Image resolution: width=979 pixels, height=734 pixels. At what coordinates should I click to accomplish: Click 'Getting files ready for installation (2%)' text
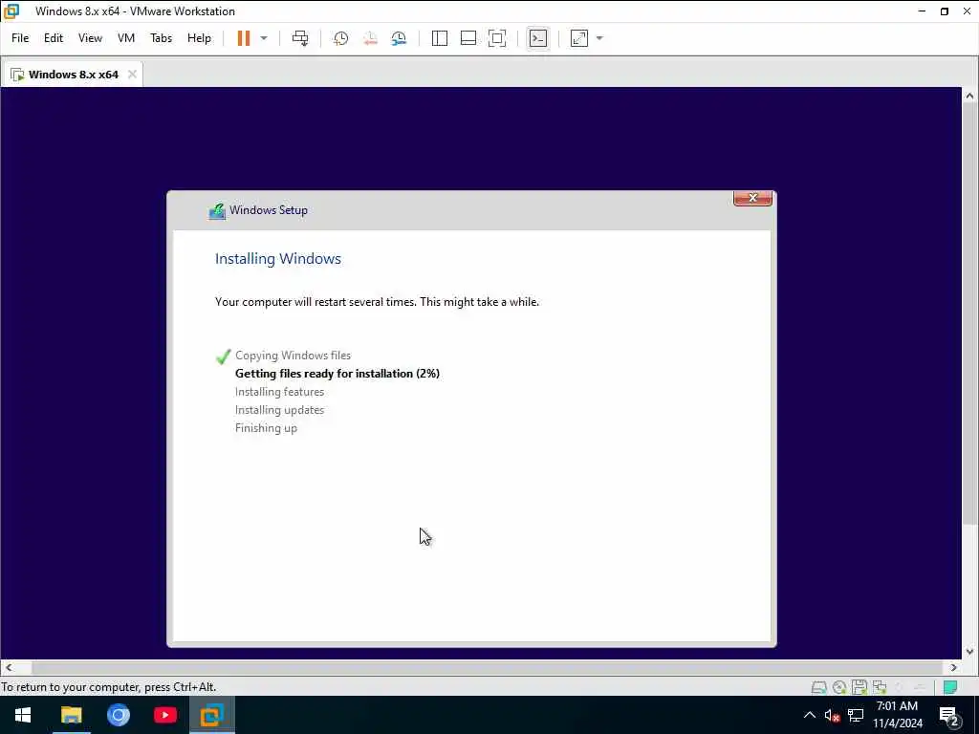click(x=337, y=374)
